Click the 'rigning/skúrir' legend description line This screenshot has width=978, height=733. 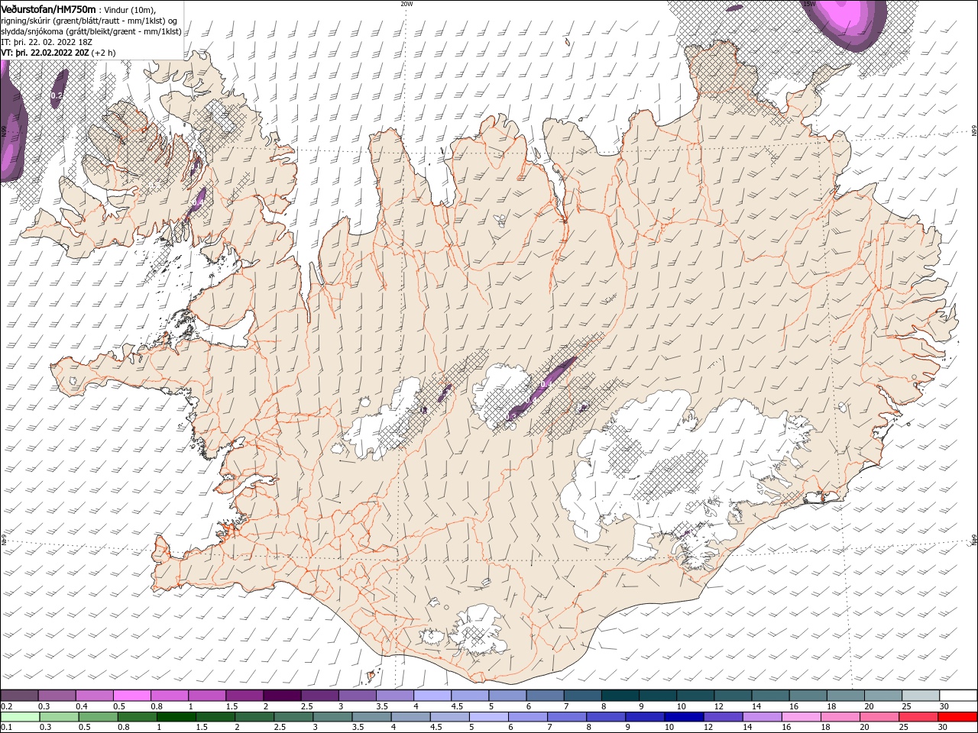click(x=89, y=21)
